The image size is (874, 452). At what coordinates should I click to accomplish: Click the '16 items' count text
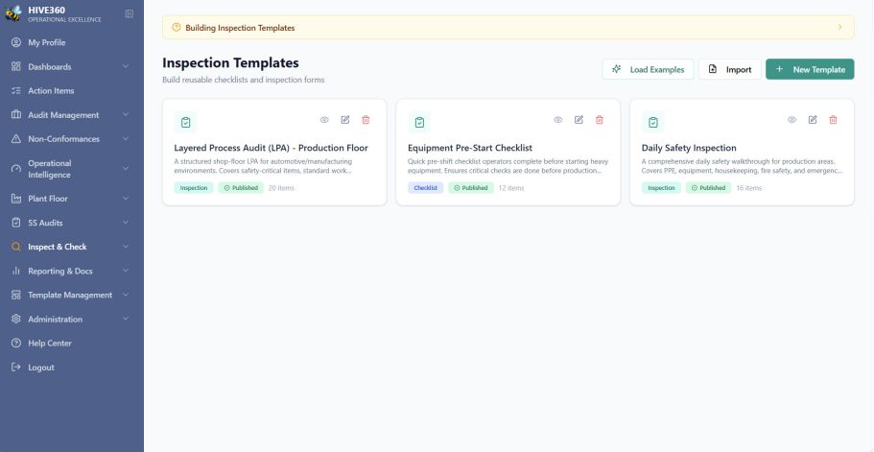click(x=748, y=188)
